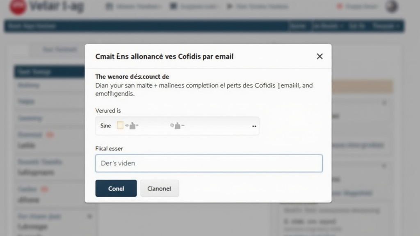Open the red alert icon near the top right
This screenshot has height=236, width=420.
point(338,6)
